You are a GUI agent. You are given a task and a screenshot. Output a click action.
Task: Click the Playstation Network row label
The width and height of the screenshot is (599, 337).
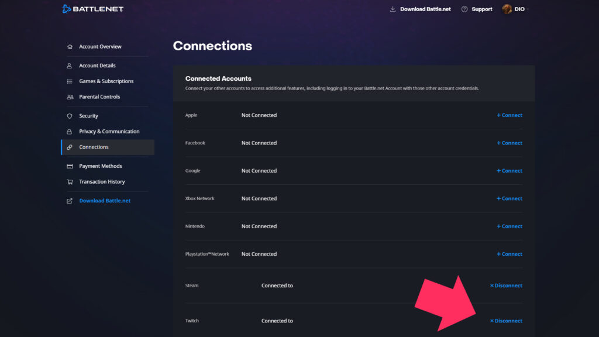click(207, 254)
